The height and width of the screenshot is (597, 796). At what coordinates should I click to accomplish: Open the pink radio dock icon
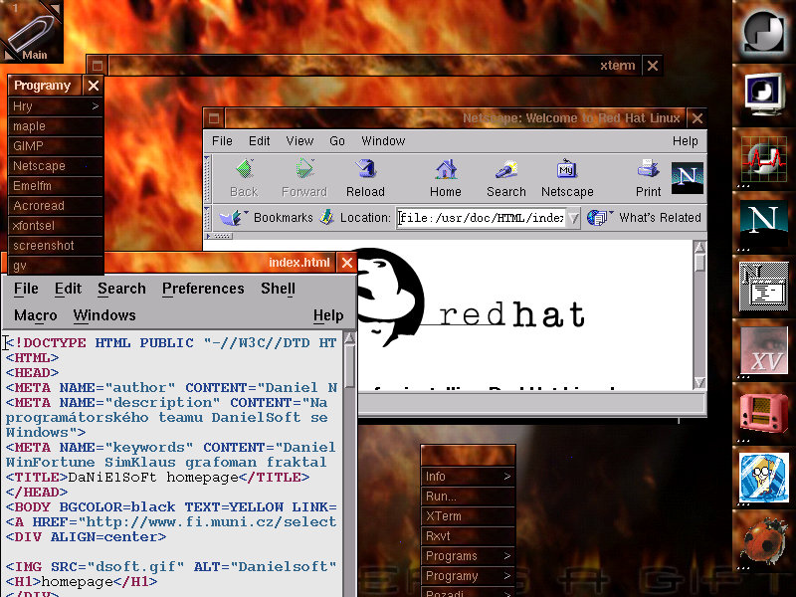[764, 414]
